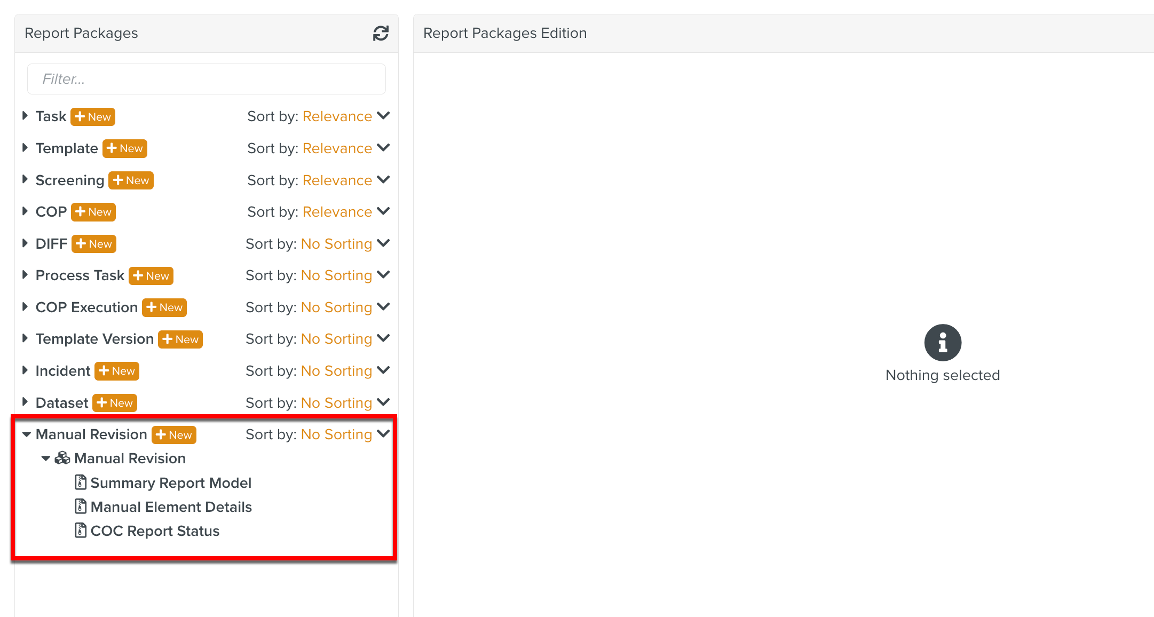Select the COC Report Status report

155,531
